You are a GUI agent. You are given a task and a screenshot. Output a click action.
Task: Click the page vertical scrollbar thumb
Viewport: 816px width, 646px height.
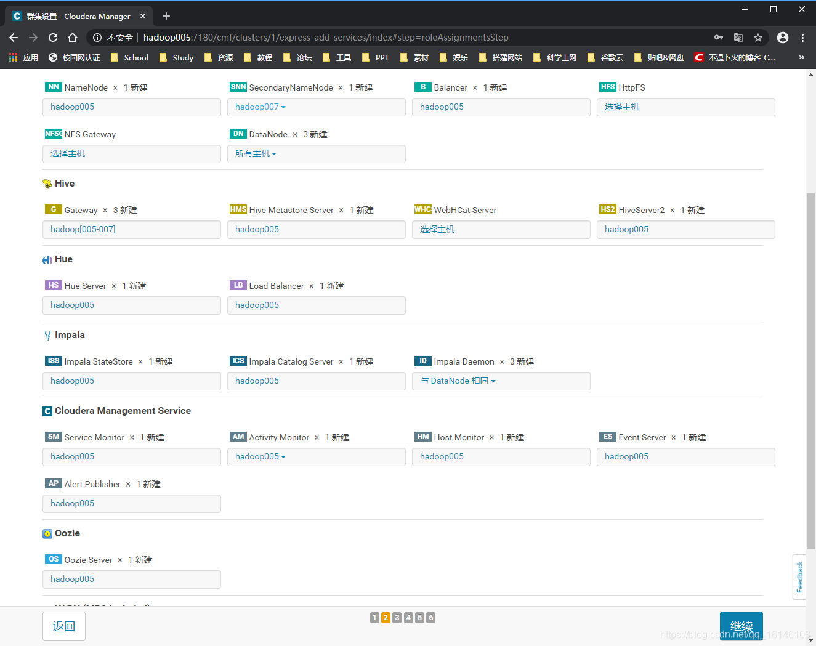click(810, 371)
